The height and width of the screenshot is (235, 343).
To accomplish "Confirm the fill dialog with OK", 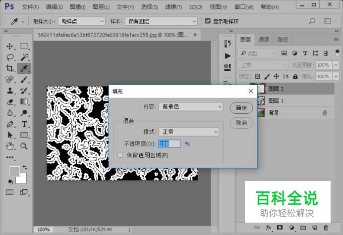I will (x=241, y=108).
